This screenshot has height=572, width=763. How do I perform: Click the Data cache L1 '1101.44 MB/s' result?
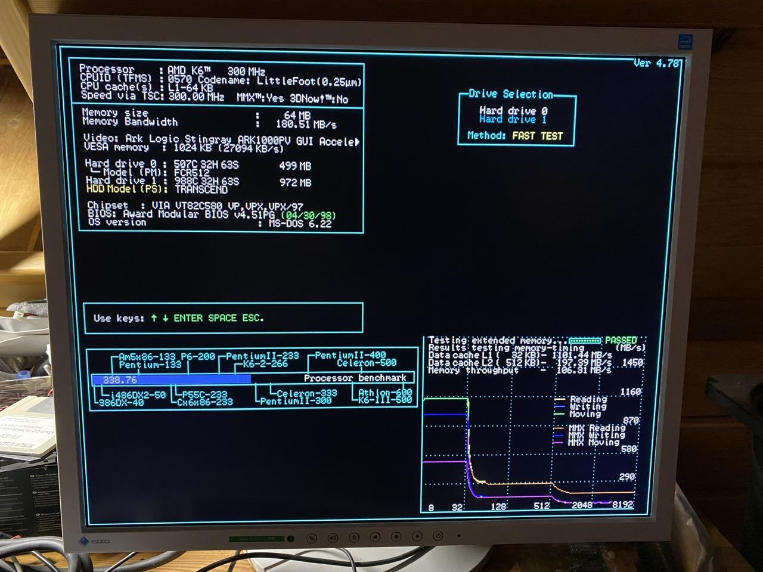[x=582, y=355]
